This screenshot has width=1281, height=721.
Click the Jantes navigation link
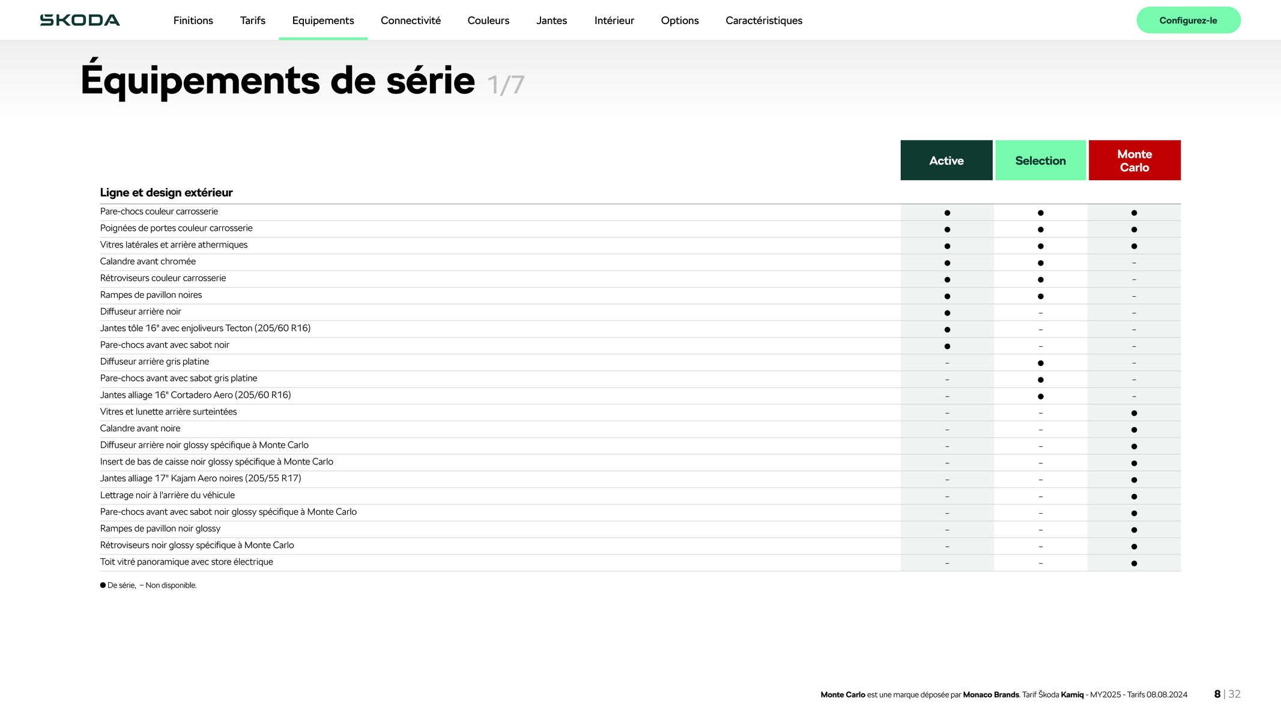click(x=552, y=20)
